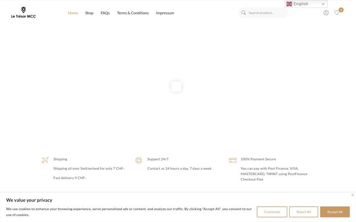Open the FAQs page

pyautogui.click(x=105, y=13)
